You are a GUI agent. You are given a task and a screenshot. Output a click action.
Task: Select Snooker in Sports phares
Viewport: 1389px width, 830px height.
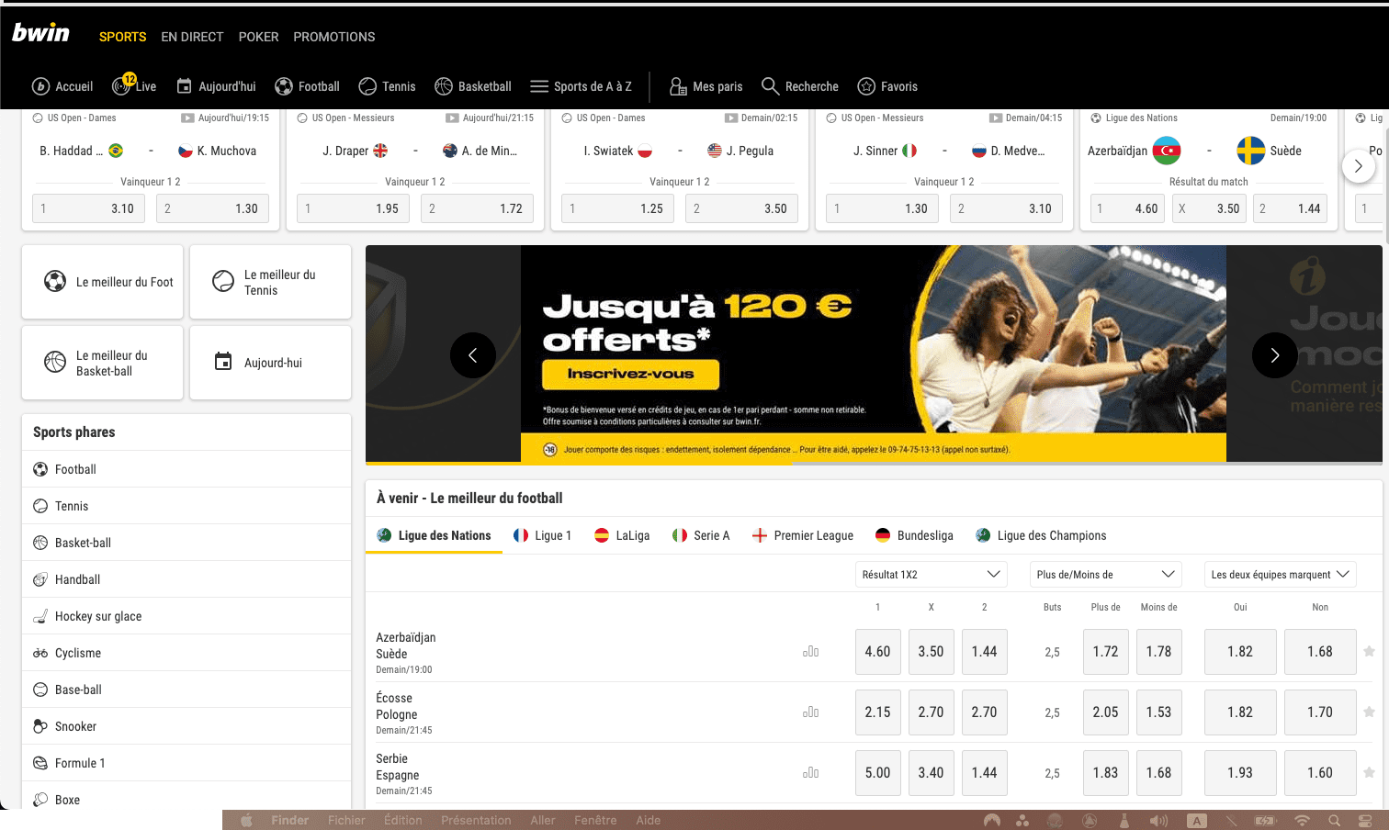tap(186, 726)
